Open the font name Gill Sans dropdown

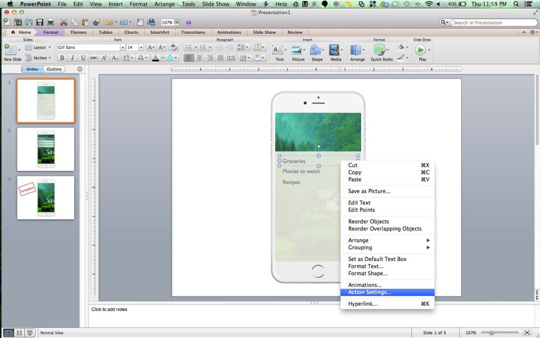[x=122, y=47]
